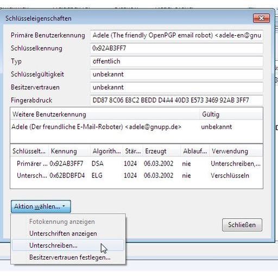Viewport: 278px width, 278px height.
Task: Sort by 'Weitere Benutzerkennung' column header
Action: 105,115
